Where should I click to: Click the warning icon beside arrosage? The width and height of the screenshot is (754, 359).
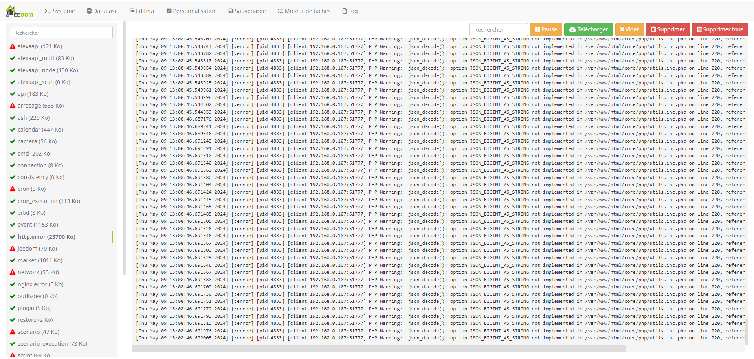point(13,106)
